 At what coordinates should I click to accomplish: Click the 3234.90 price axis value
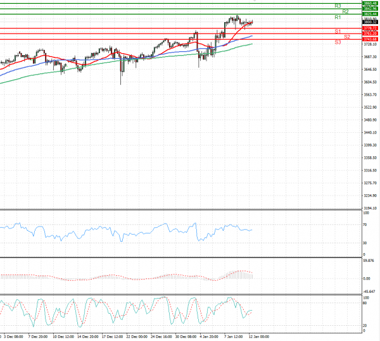(x=370, y=195)
